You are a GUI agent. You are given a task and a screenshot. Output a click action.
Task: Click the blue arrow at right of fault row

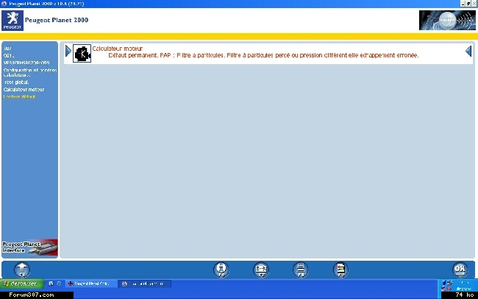coord(468,52)
